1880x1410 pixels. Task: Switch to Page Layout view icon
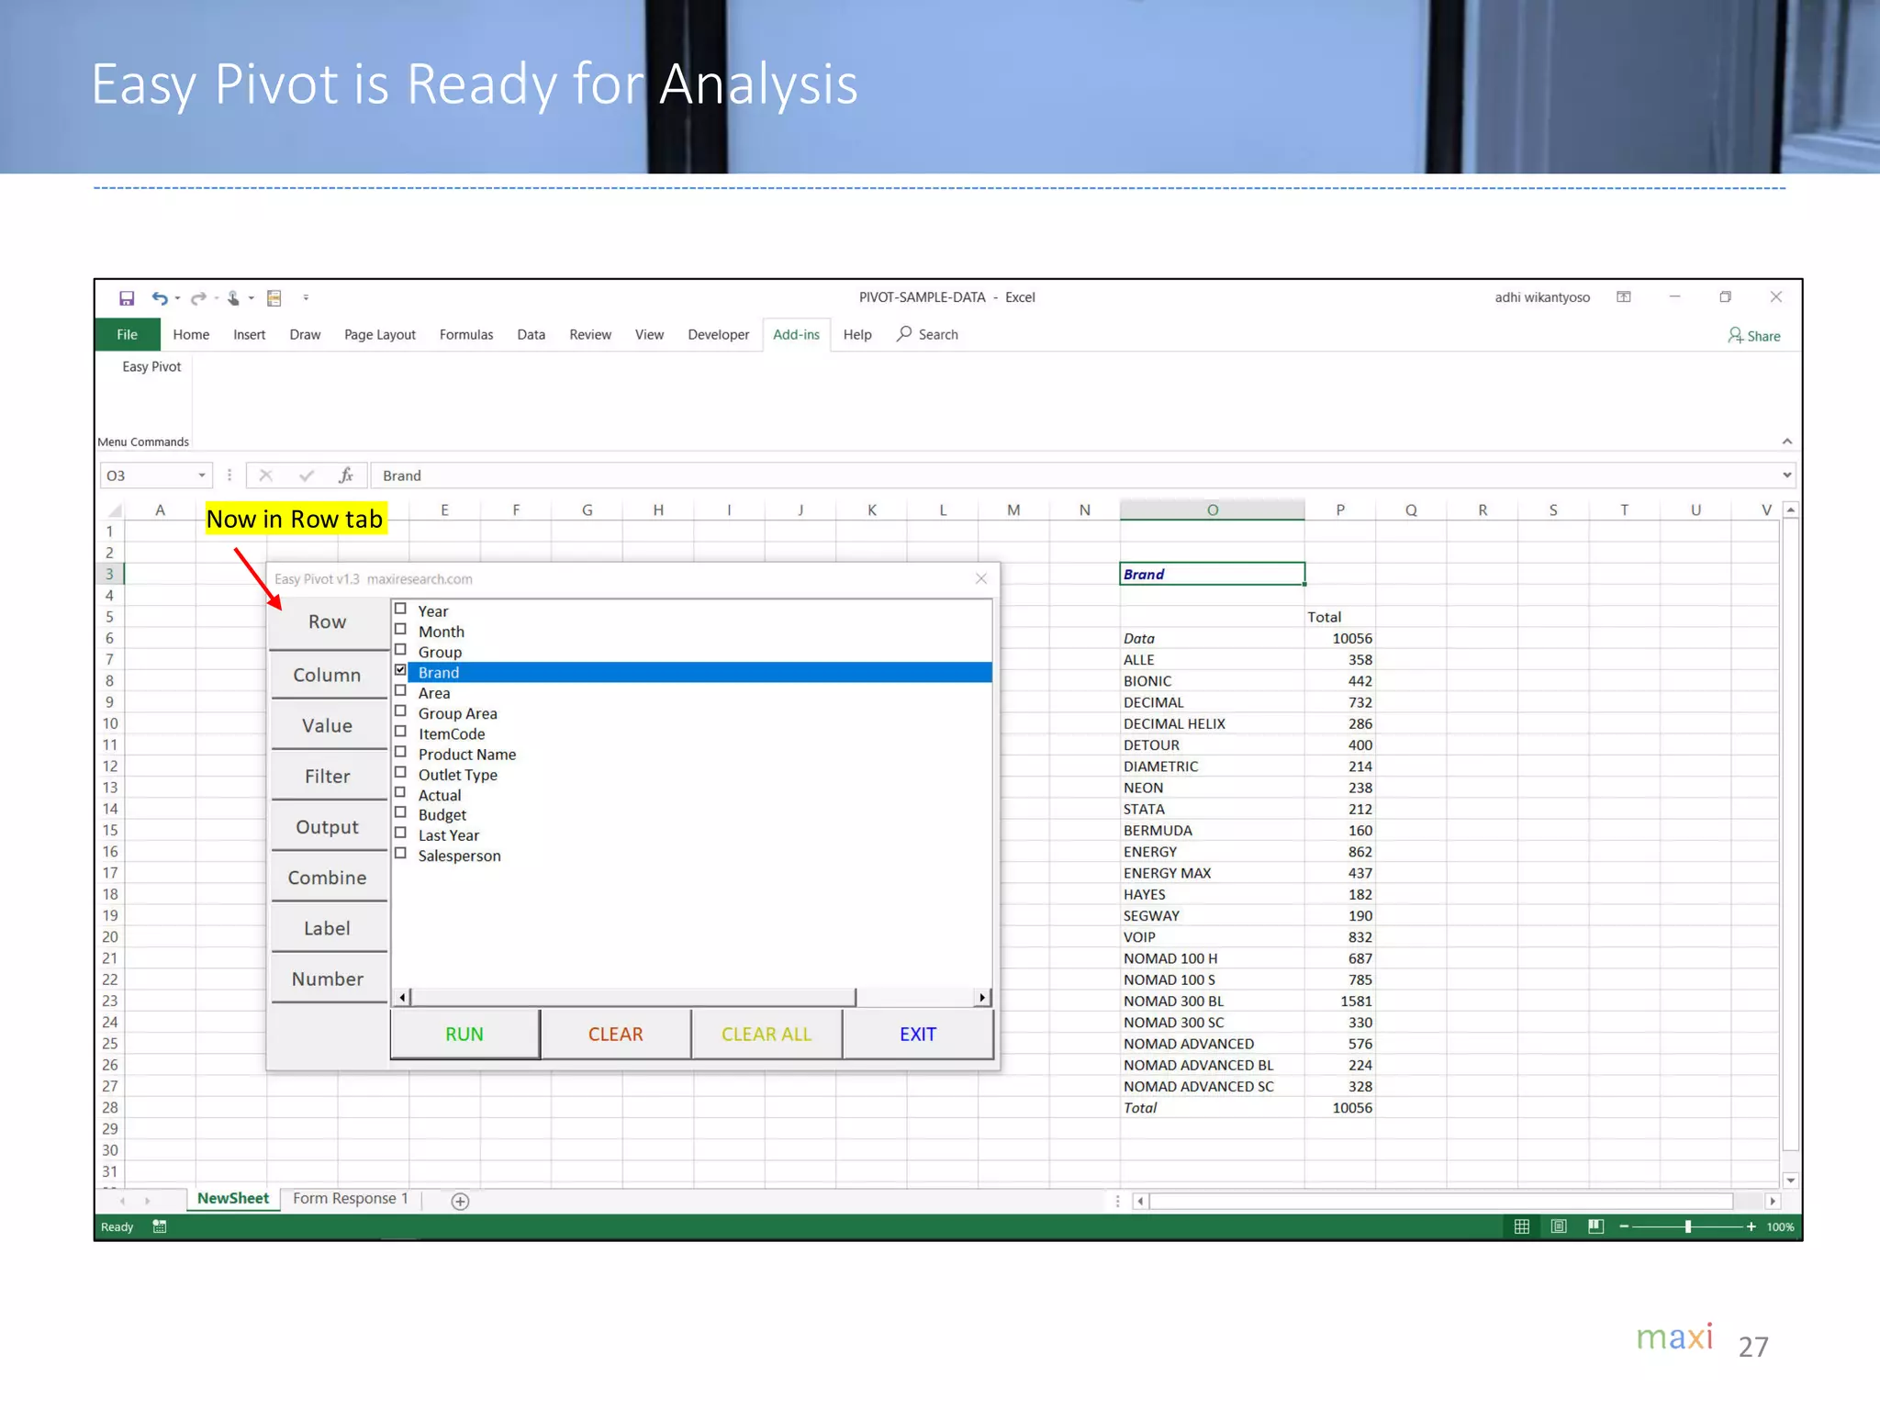pos(1559,1227)
